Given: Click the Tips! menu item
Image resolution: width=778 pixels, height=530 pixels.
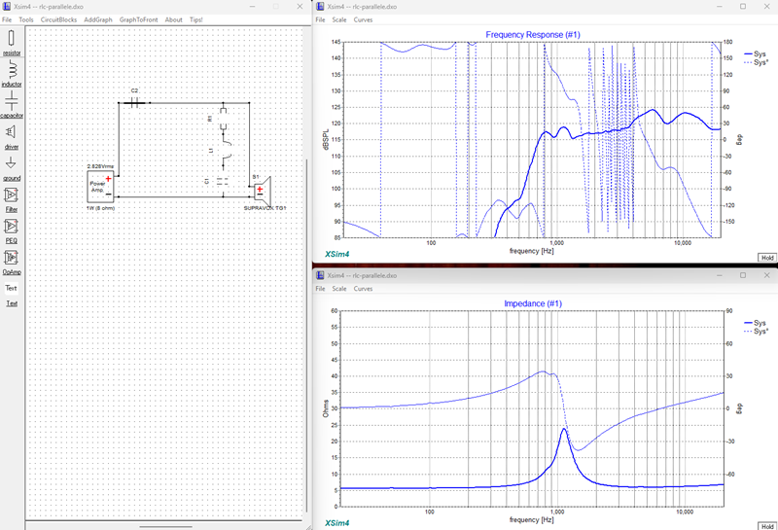Looking at the screenshot, I should [x=196, y=19].
